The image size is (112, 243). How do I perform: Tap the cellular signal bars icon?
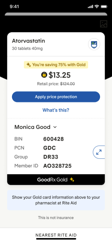[x=90, y=7]
